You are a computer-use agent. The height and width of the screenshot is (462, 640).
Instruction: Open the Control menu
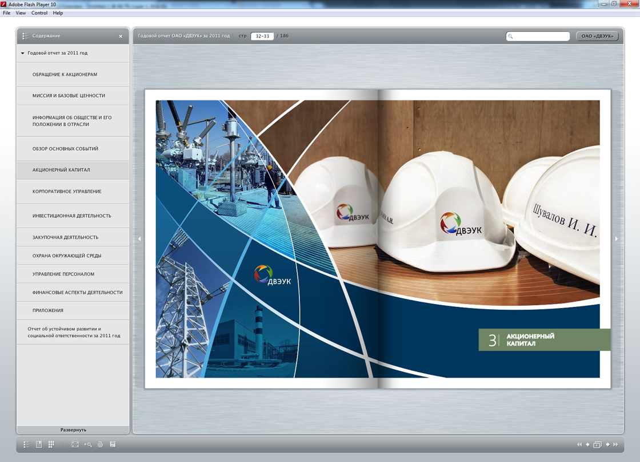pyautogui.click(x=39, y=13)
